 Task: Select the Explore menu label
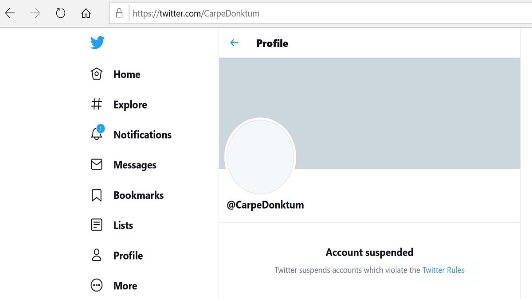pyautogui.click(x=130, y=105)
